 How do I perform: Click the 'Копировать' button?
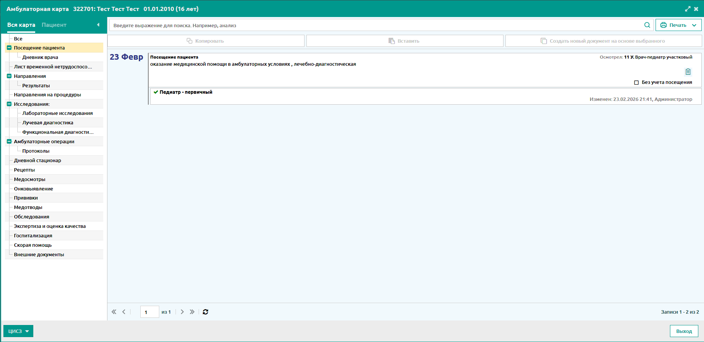tap(206, 41)
